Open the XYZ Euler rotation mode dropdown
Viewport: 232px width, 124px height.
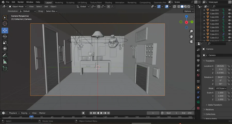(221, 88)
